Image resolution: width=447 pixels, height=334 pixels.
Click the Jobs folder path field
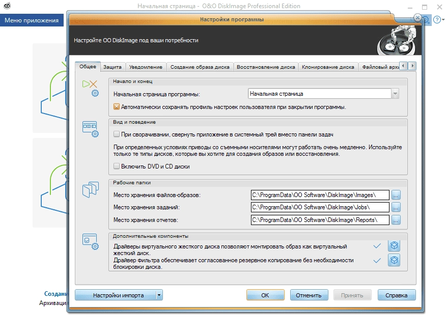tap(320, 207)
